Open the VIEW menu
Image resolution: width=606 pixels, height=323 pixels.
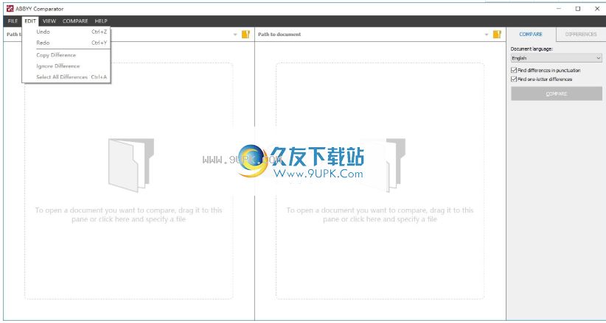tap(49, 21)
